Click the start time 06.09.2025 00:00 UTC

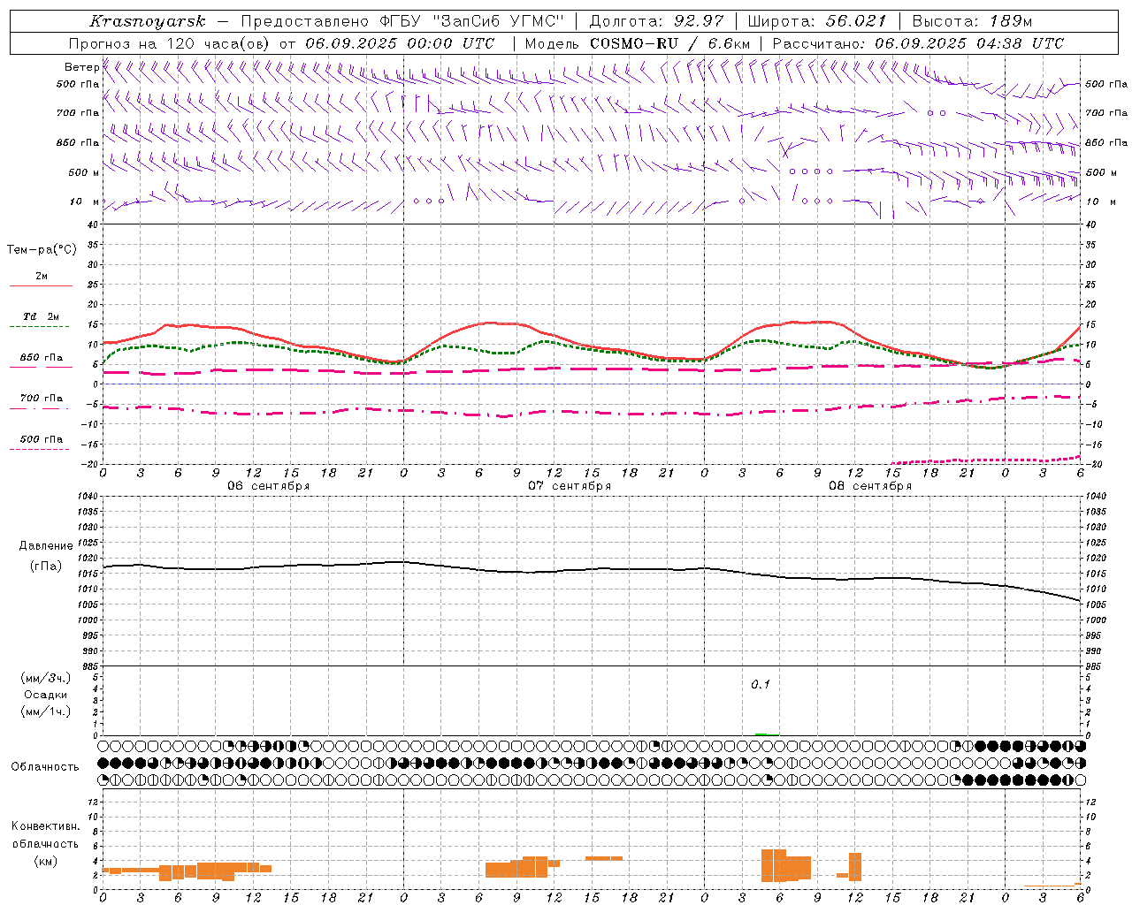point(400,43)
